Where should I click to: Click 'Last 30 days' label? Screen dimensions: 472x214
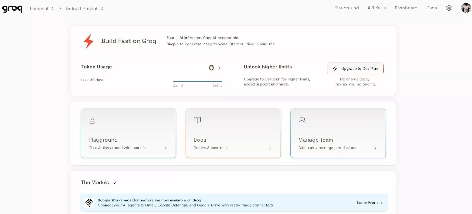point(93,80)
